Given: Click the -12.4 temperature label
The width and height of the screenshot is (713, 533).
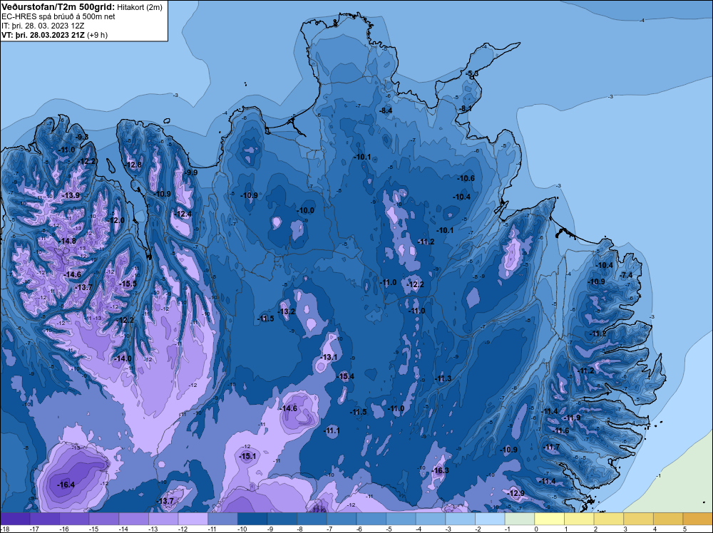Looking at the screenshot, I should (x=183, y=214).
